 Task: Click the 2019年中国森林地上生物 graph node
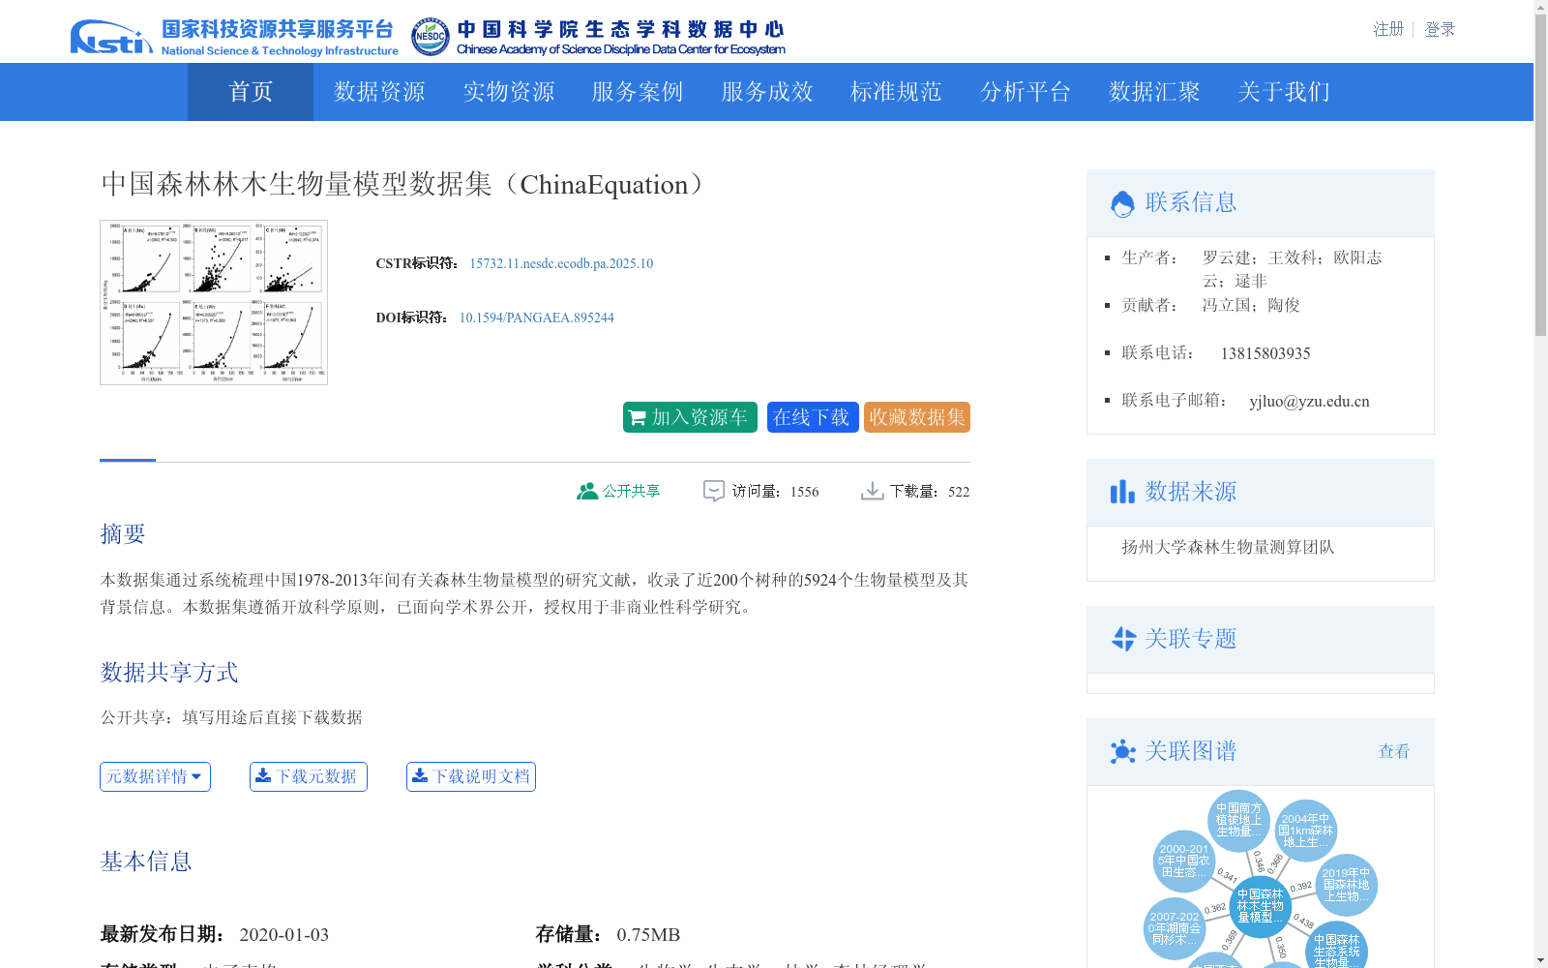tap(1346, 885)
